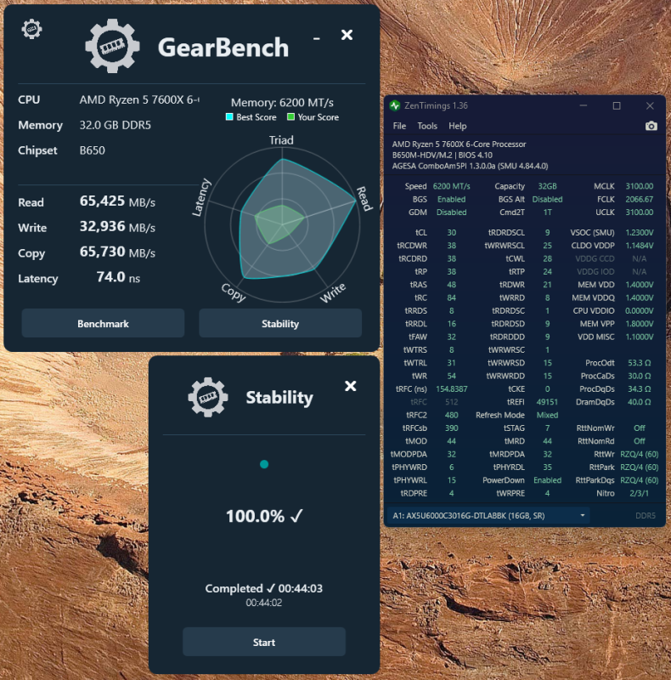Click the teal progress dot in Stability
Image resolution: width=671 pixels, height=680 pixels.
(264, 464)
